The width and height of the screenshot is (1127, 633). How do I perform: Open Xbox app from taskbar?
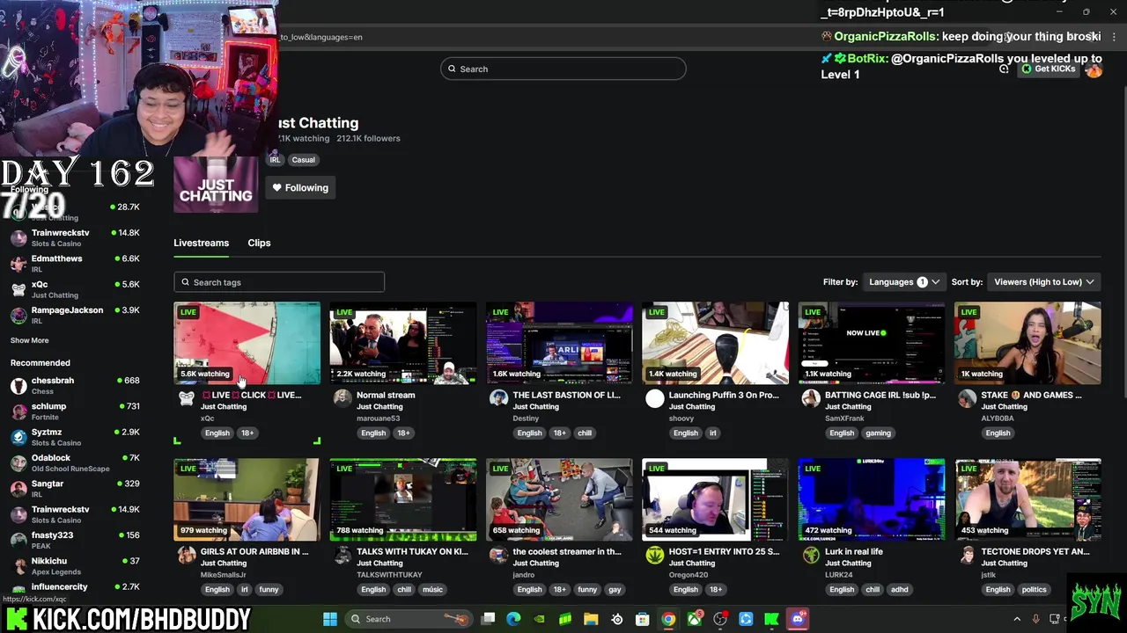(x=695, y=619)
